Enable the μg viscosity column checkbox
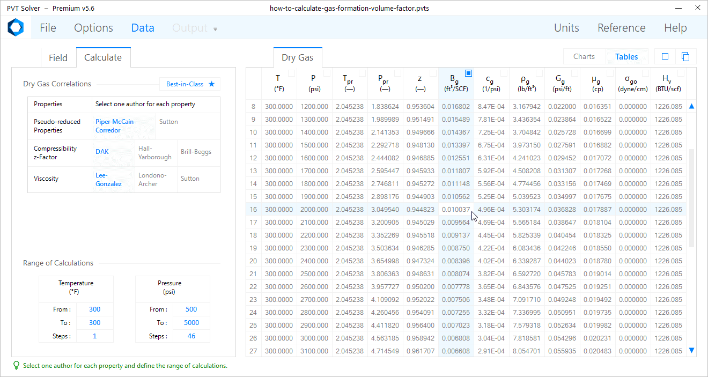 pyautogui.click(x=610, y=73)
